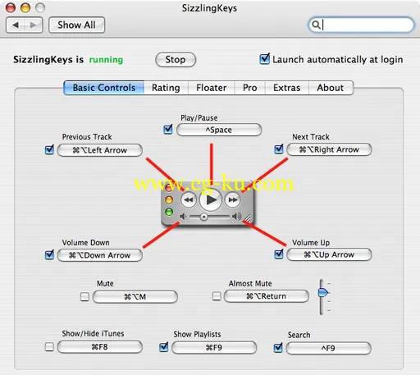This screenshot has width=420, height=375.
Task: Toggle the Volume Up hotkey checkbox
Action: click(279, 254)
